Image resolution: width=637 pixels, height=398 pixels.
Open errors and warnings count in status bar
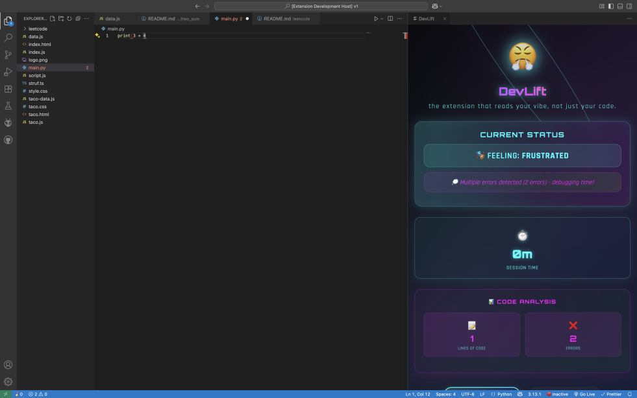click(38, 394)
